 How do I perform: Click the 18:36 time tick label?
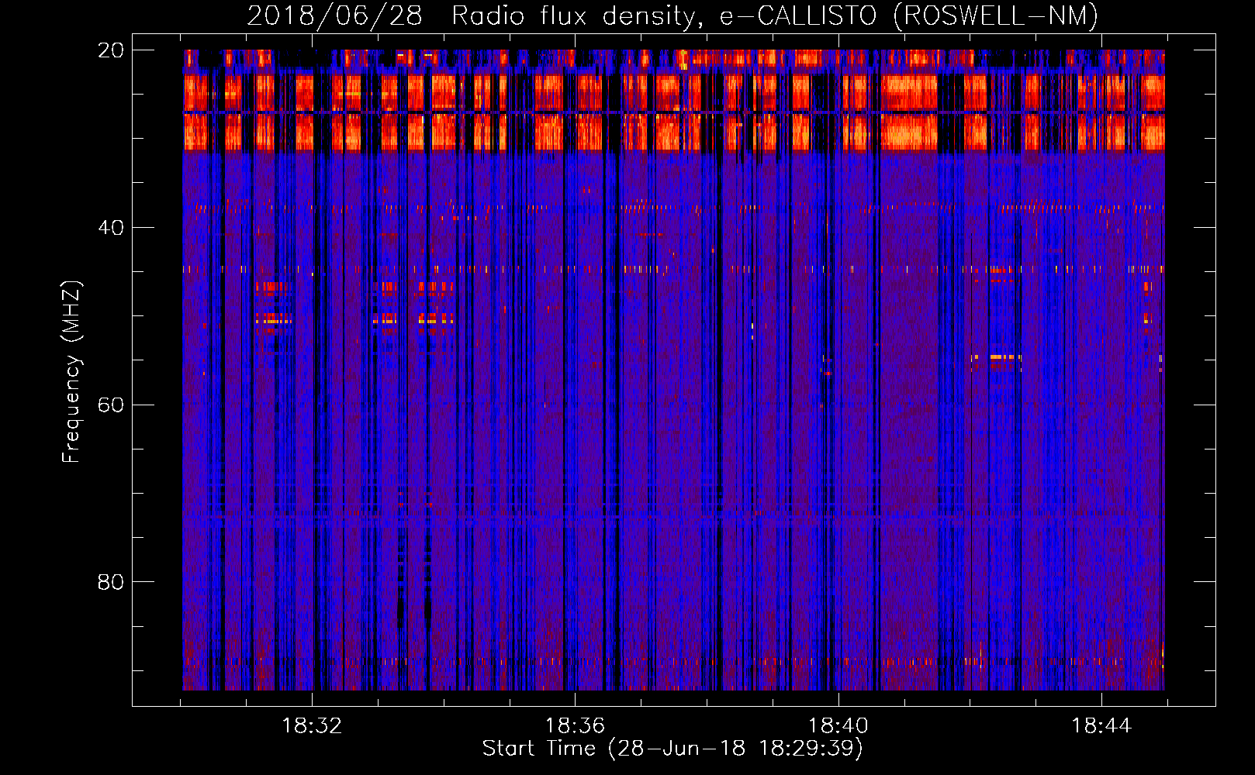[x=575, y=726]
